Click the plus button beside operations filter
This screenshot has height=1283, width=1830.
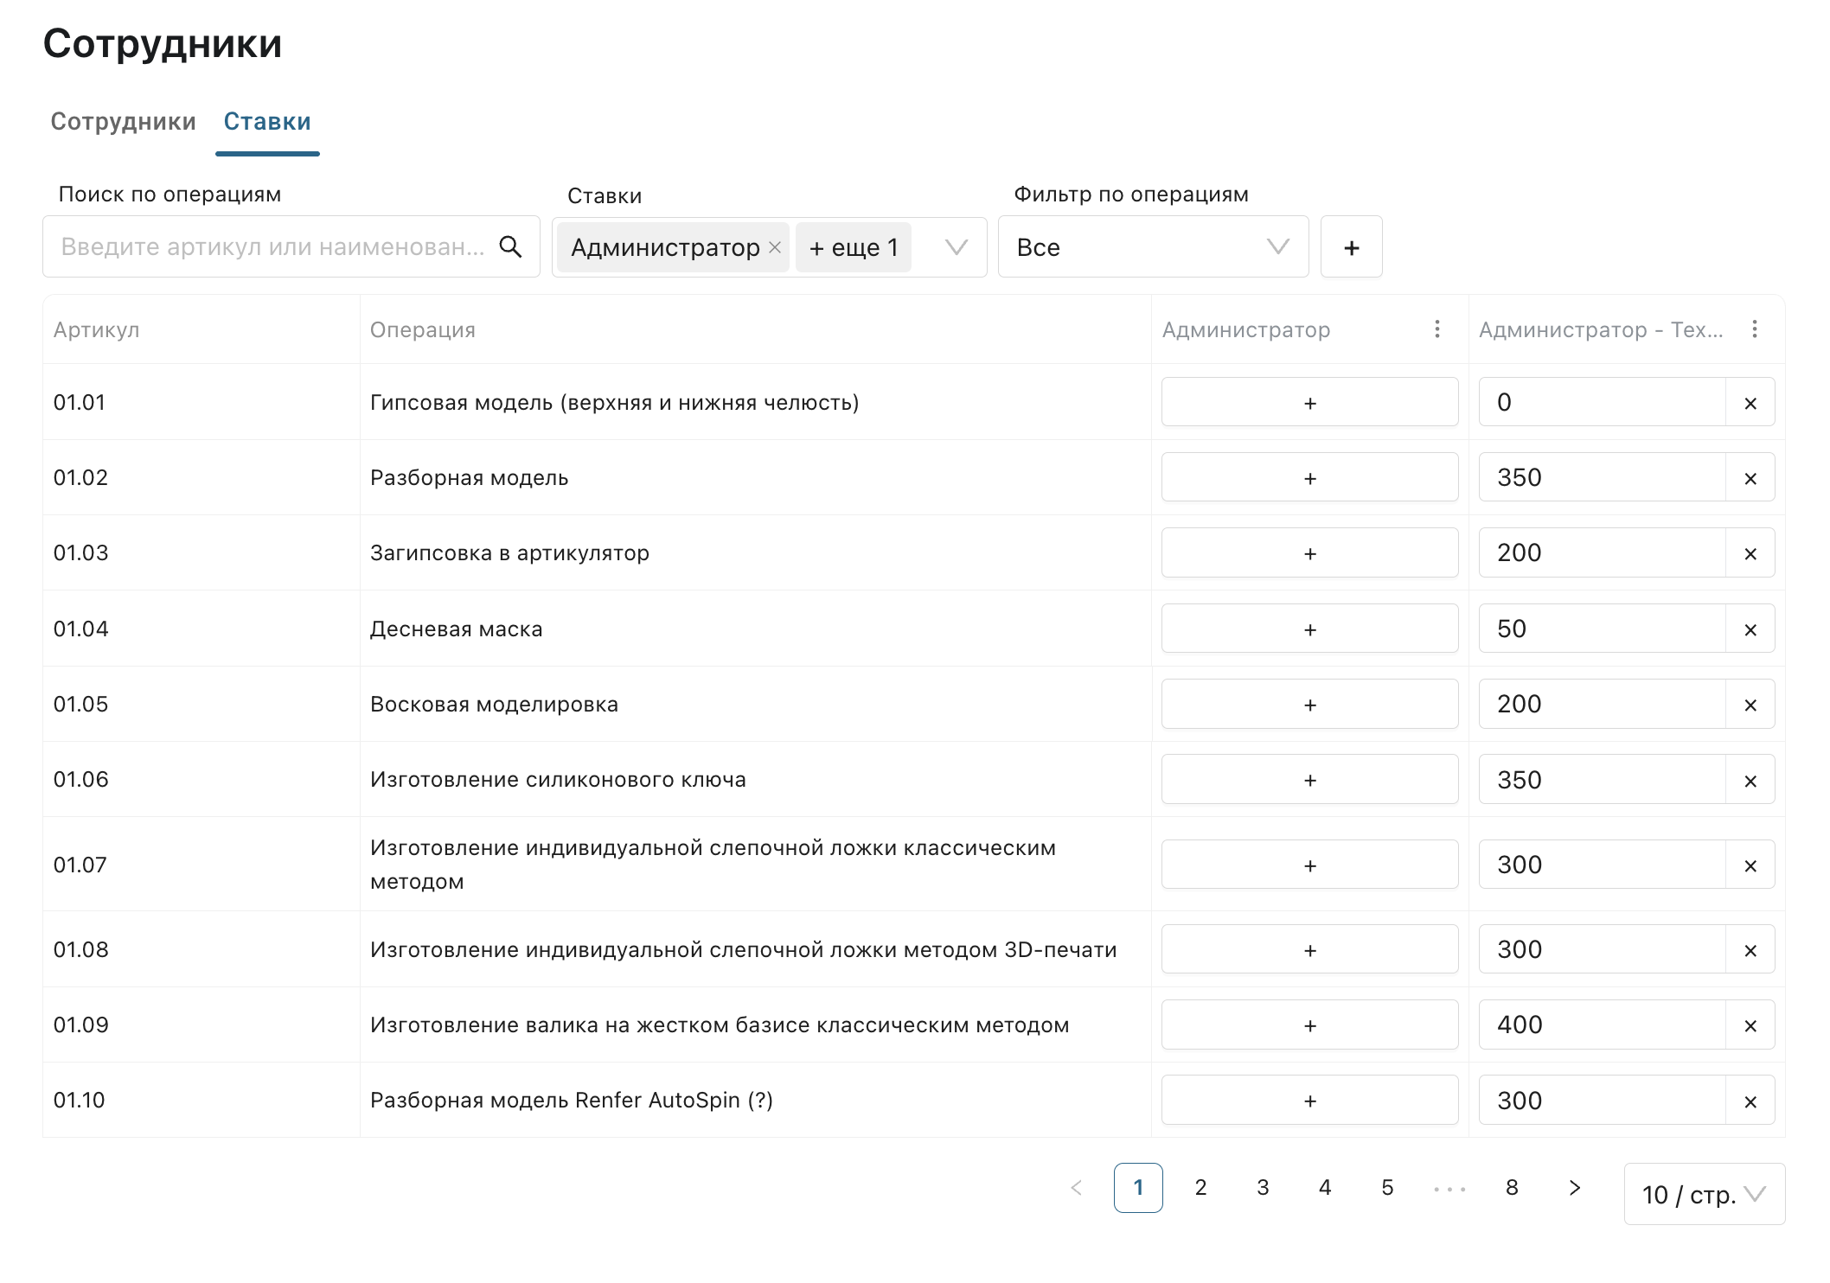click(1351, 247)
